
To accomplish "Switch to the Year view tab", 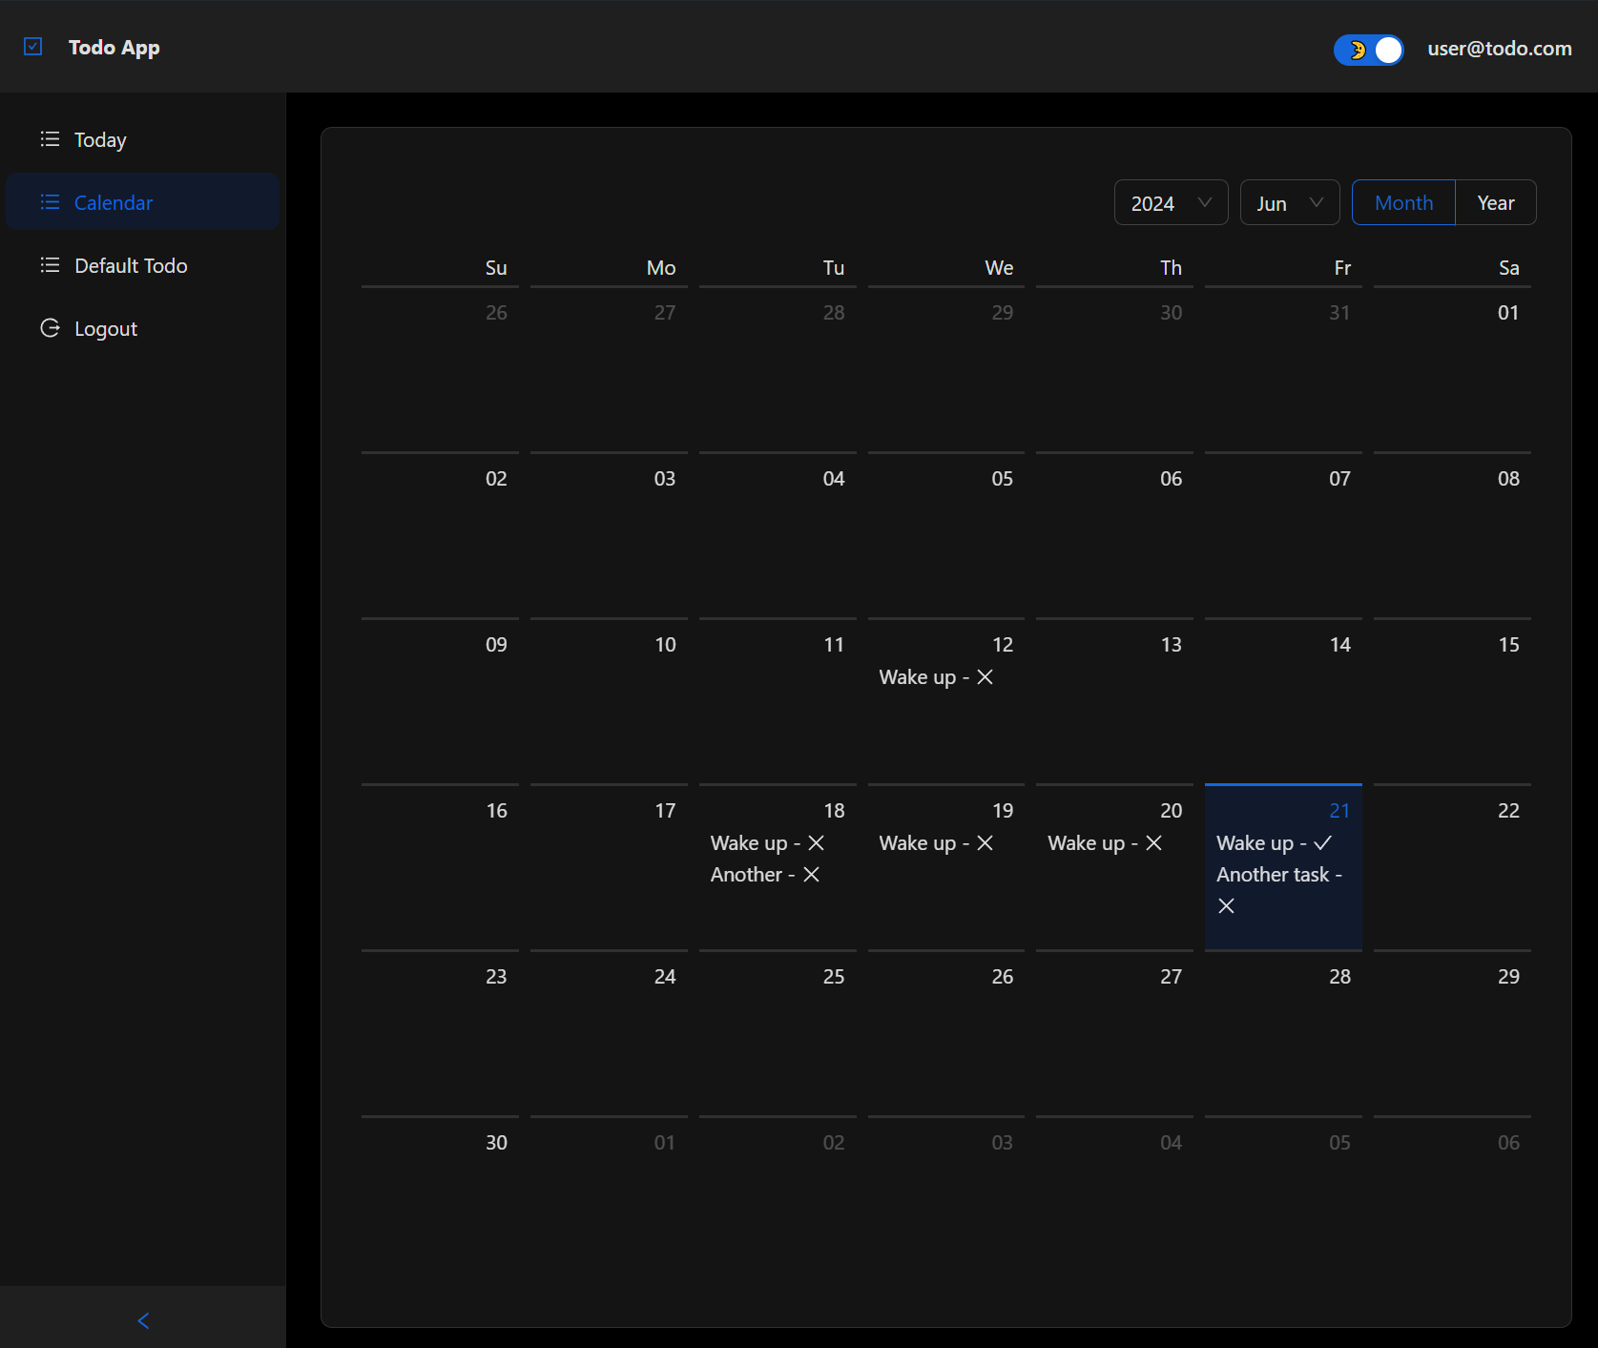I will (x=1494, y=202).
